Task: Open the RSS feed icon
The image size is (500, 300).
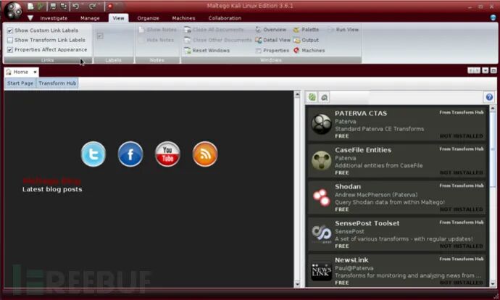Action: click(x=205, y=154)
